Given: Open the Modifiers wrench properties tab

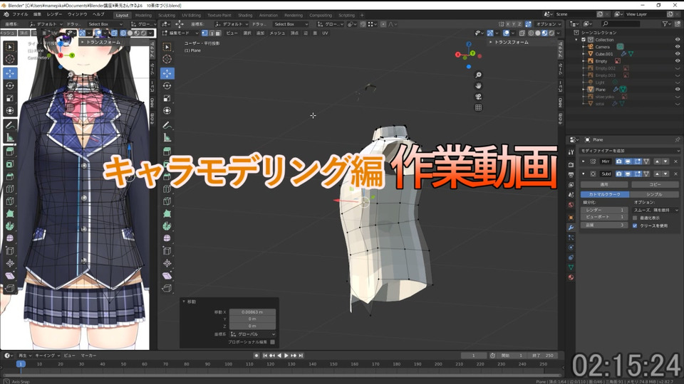Looking at the screenshot, I should 571,228.
